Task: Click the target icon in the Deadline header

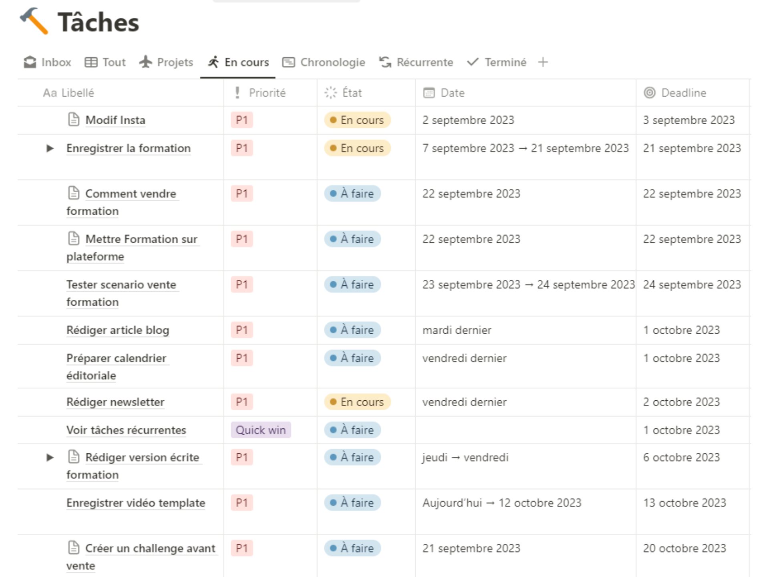Action: [649, 93]
